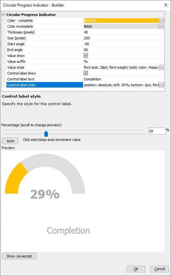Collapse the Circular Progress Indicator group
Screen dimensions: 171x276
click(3, 15)
